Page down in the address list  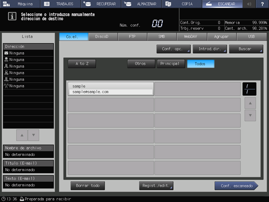pyautogui.click(x=250, y=115)
